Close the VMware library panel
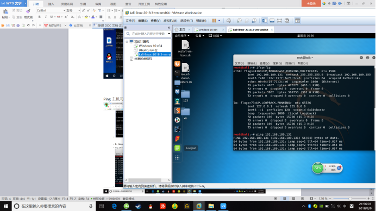The image size is (376, 211). pos(168,28)
